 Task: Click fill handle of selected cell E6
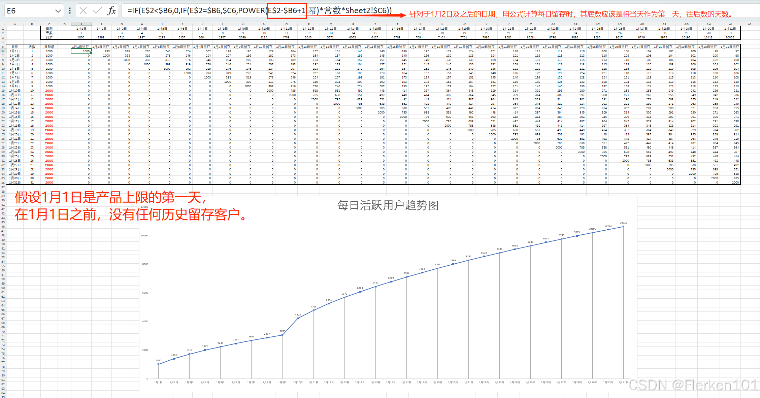point(91,53)
